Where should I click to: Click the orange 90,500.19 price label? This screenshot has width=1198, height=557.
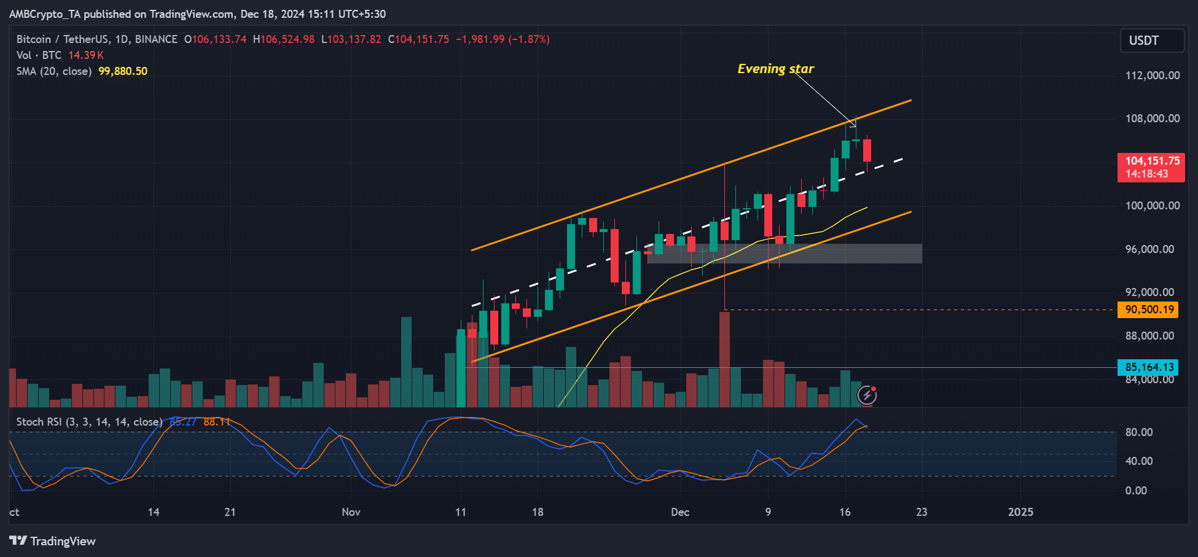1148,310
